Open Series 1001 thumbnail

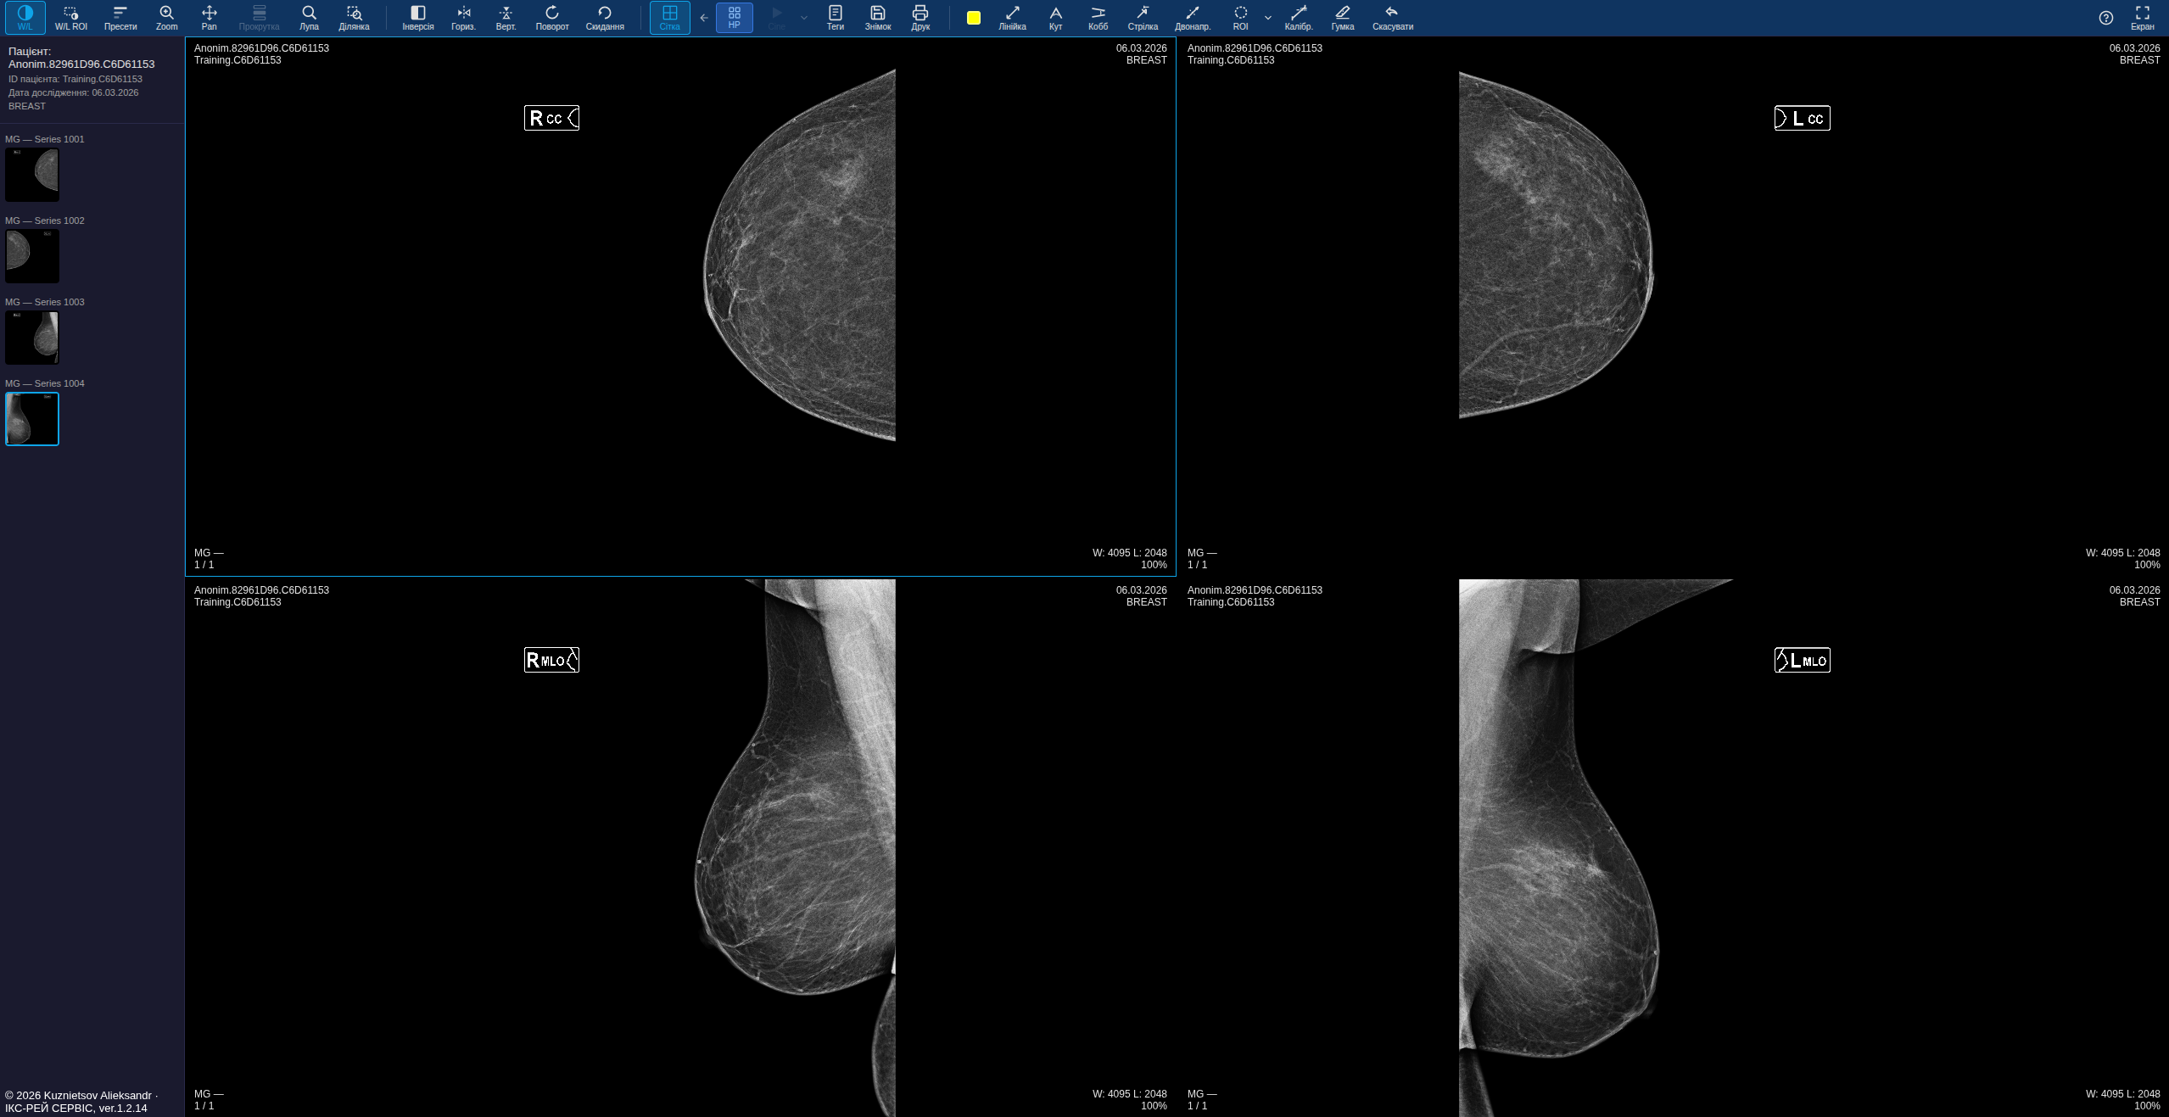(32, 175)
